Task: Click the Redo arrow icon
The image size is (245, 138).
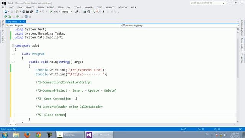Action: pos(43,12)
